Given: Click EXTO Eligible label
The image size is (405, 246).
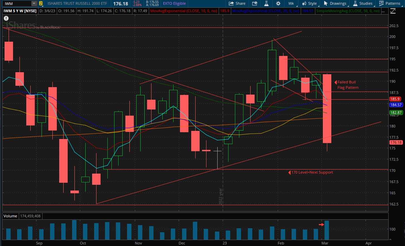Looking at the screenshot, I should tap(174, 4).
